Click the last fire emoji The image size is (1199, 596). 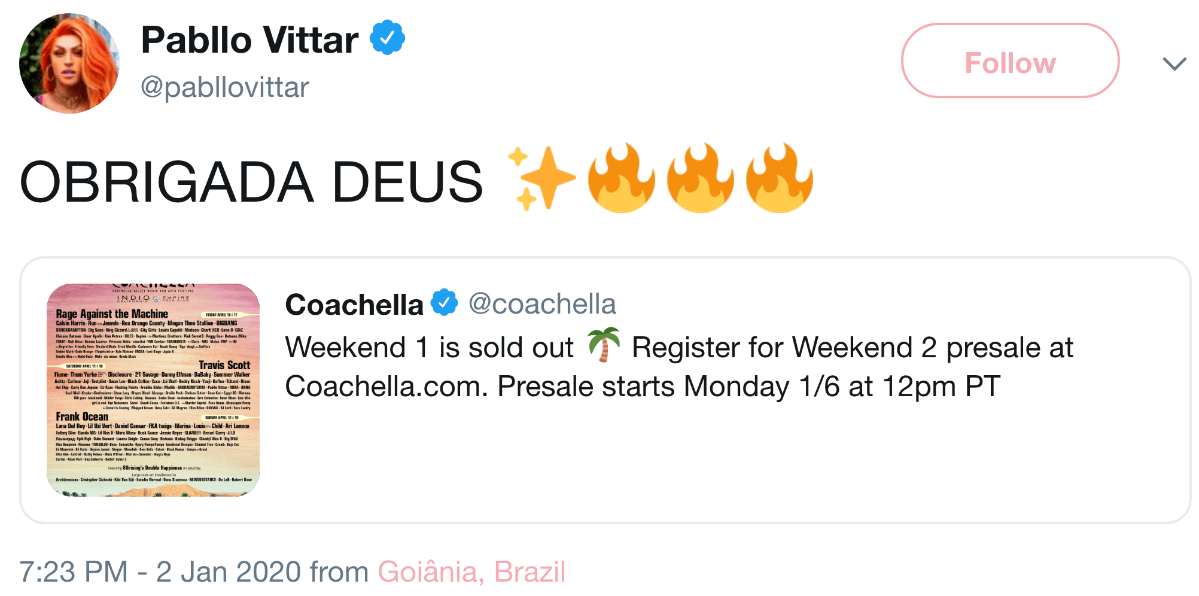coord(779,178)
